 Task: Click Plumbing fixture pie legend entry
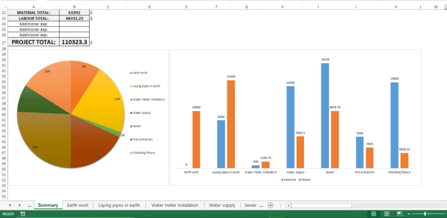[143, 153]
